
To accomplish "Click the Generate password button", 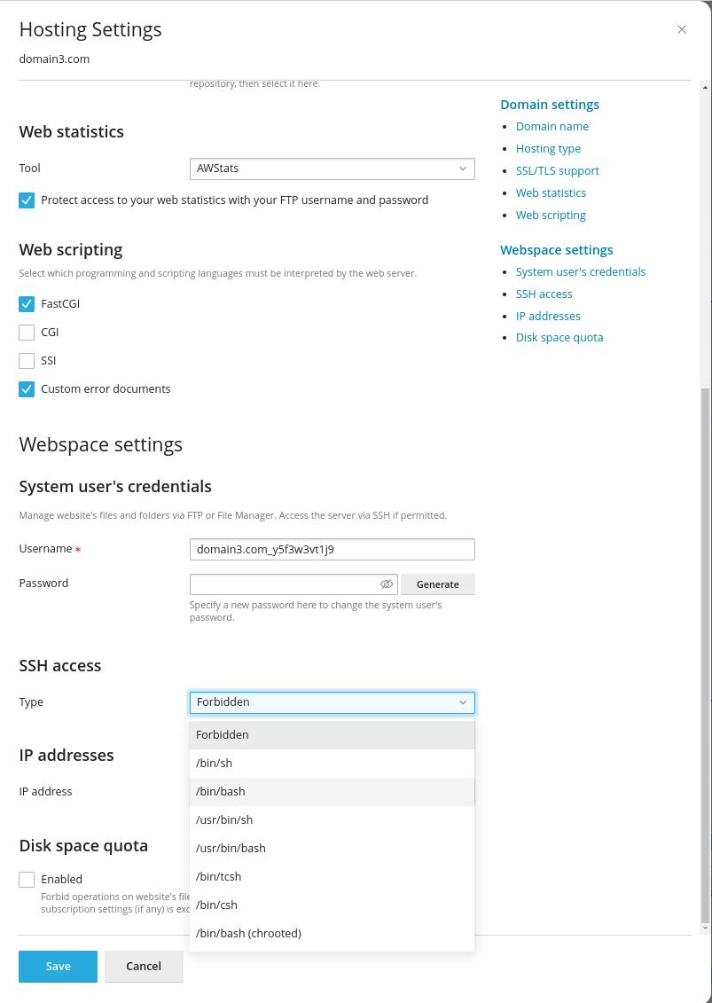I will [x=437, y=584].
